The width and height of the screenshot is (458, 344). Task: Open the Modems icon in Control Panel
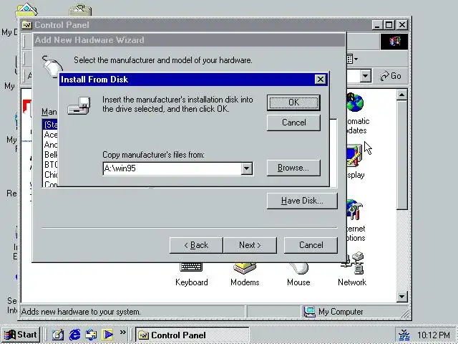tap(245, 274)
